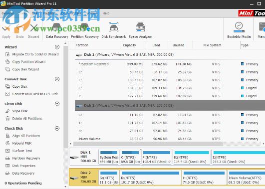Image resolution: width=265 pixels, height=189 pixels.
Task: Select Convert MBR Disk to GPT Disk
Action: pyautogui.click(x=31, y=94)
